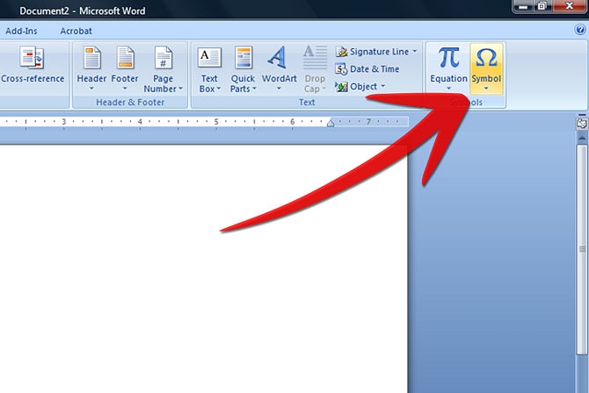
Task: Open the Footer gallery
Action: 125,68
